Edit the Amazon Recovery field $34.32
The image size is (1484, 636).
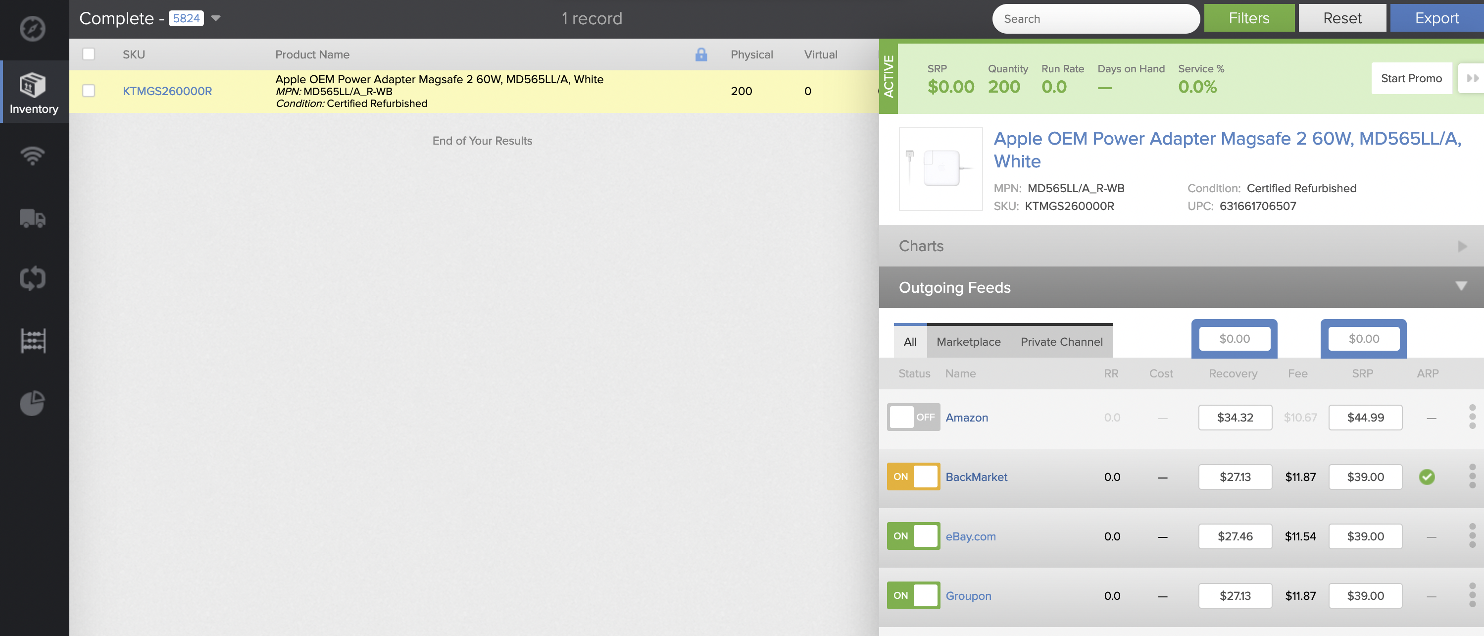tap(1235, 418)
